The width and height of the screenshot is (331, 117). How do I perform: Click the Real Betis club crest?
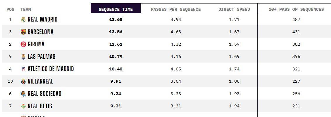(x=23, y=106)
